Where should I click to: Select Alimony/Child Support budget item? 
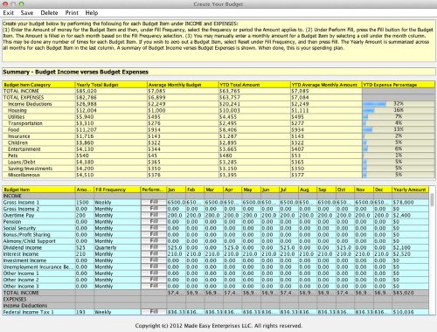tap(38, 241)
